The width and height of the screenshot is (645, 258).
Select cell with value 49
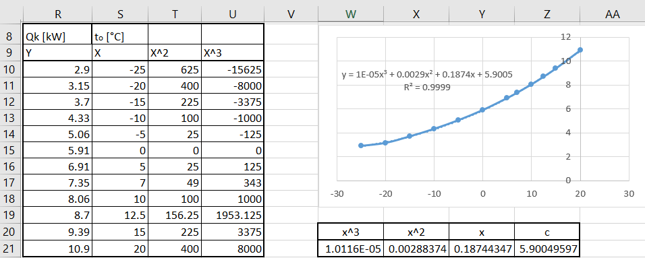pos(175,183)
